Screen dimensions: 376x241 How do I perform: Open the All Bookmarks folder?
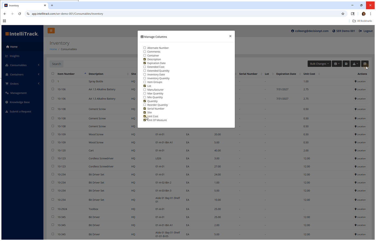pyautogui.click(x=362, y=21)
